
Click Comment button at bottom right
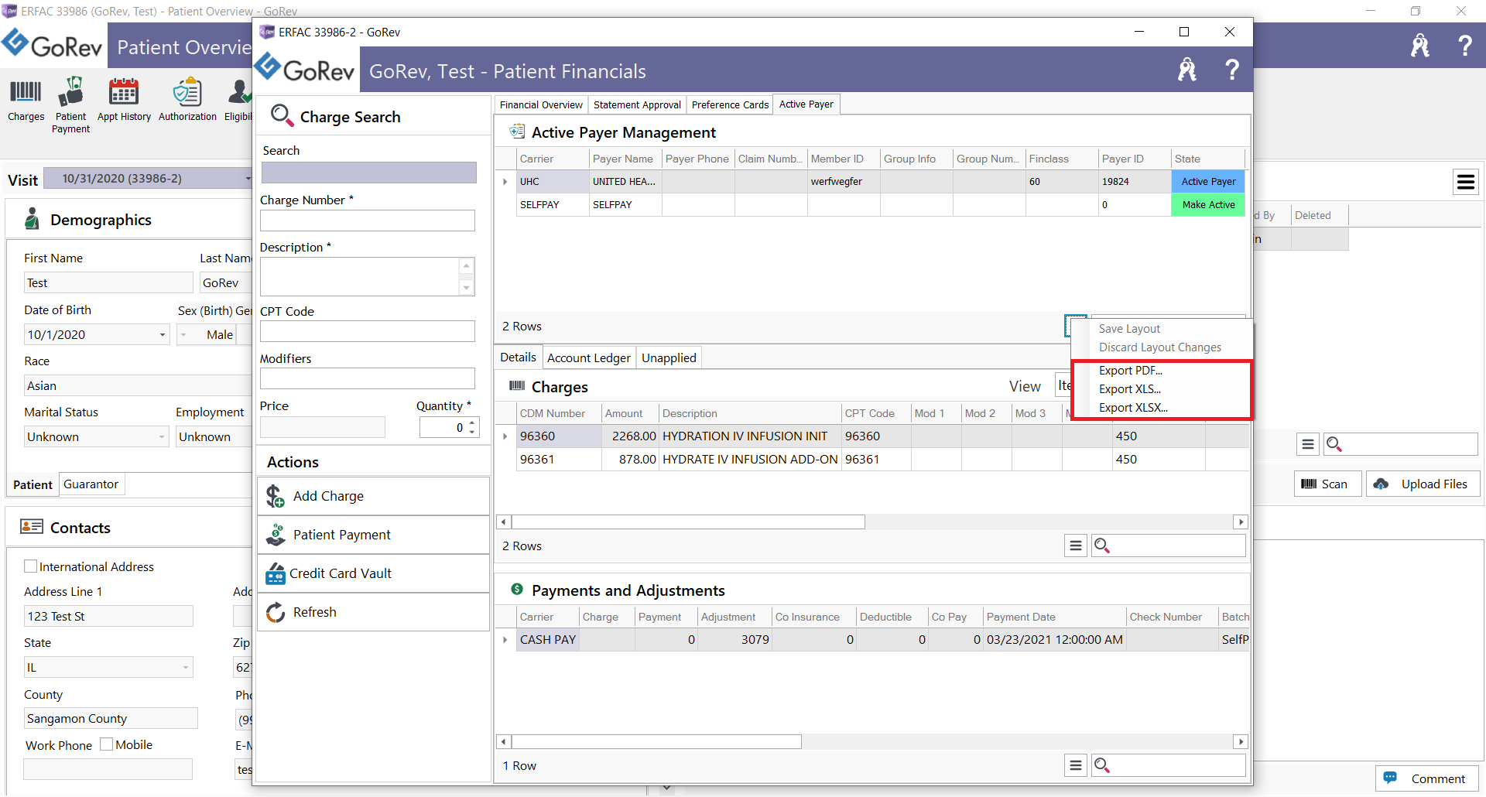[1426, 778]
